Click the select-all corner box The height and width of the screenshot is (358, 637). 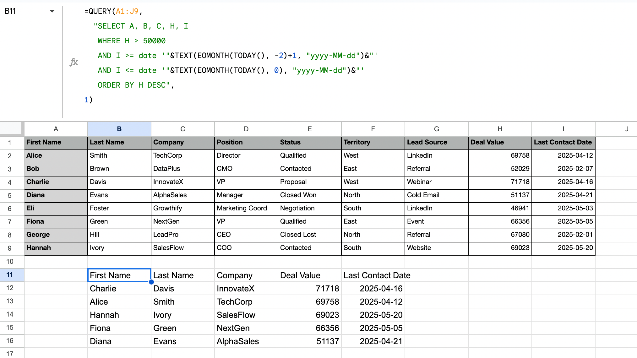pos(11,128)
